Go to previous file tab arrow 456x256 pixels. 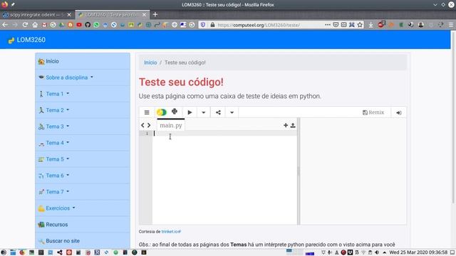point(142,125)
